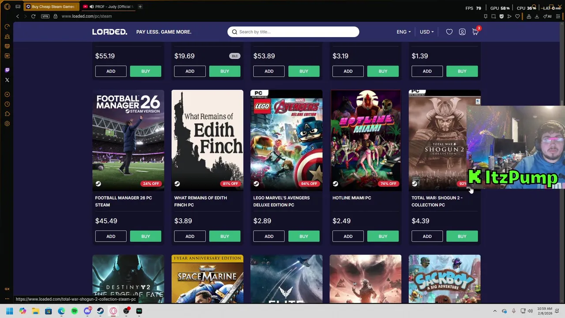
Task: Click the search by title field
Action: (x=293, y=32)
